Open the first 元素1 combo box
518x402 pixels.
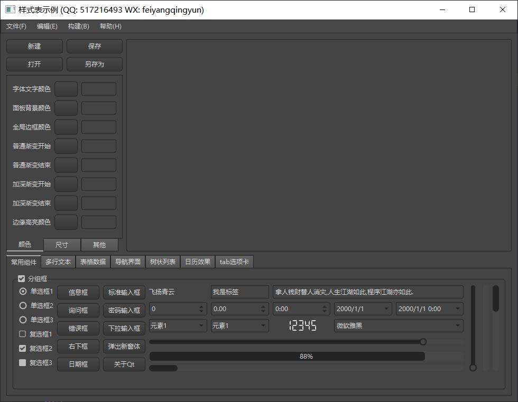(177, 326)
